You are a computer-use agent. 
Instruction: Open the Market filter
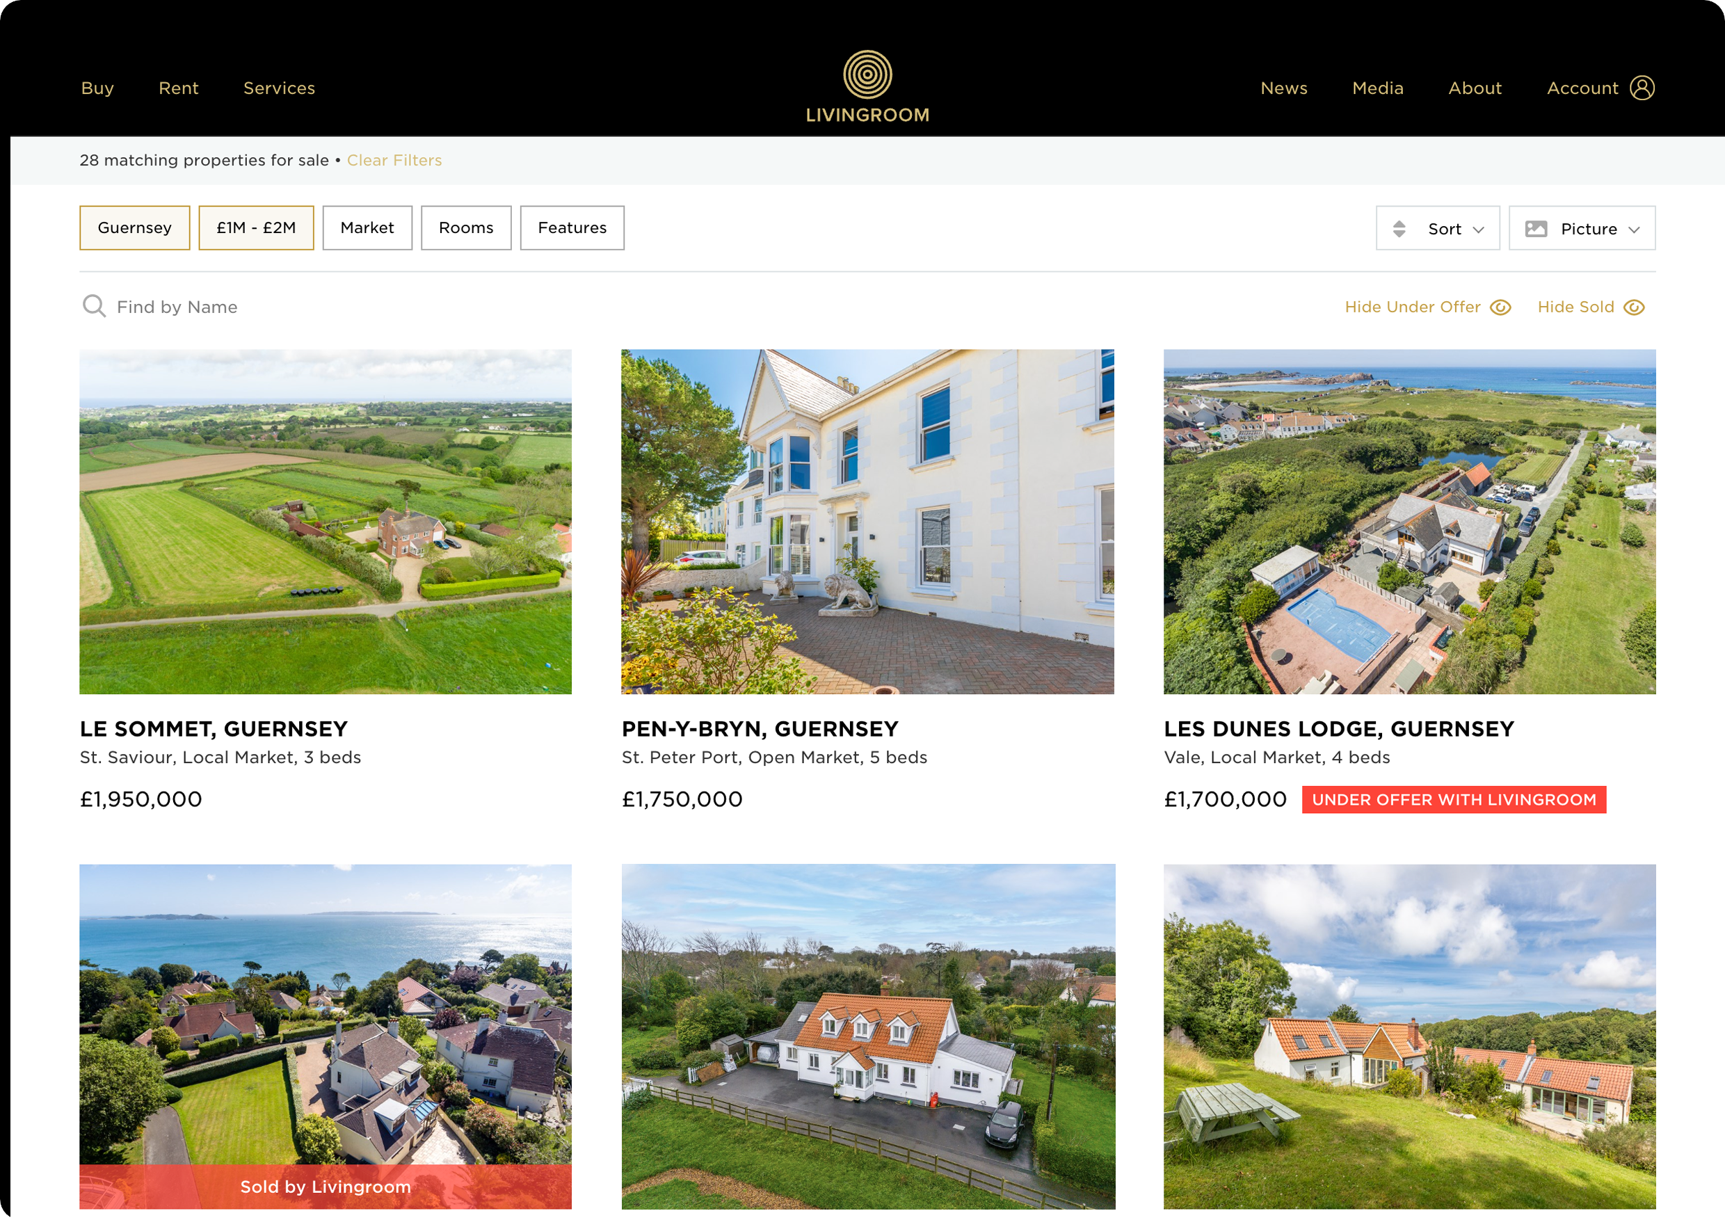[x=367, y=227]
